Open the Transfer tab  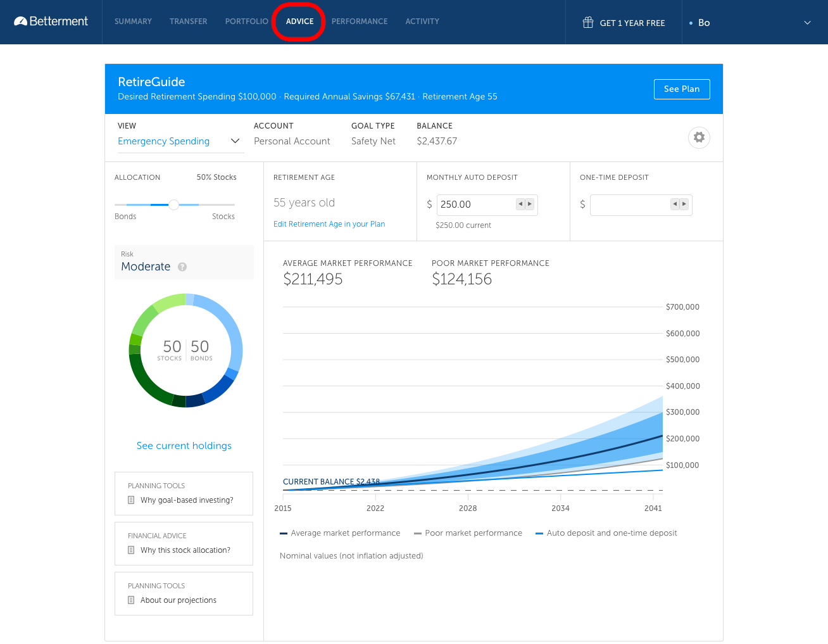pyautogui.click(x=188, y=22)
